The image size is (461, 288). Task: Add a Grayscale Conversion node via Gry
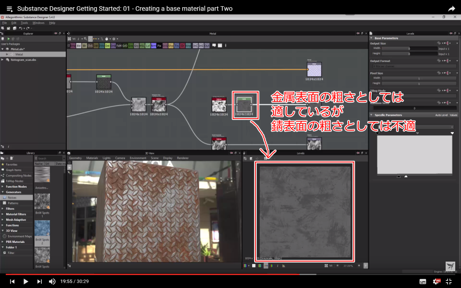click(136, 46)
